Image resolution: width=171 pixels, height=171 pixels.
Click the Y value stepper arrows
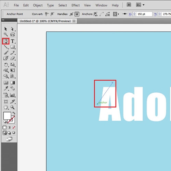tap(160, 14)
